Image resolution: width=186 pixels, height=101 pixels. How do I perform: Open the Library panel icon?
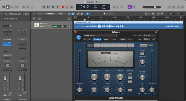tap(4, 7)
